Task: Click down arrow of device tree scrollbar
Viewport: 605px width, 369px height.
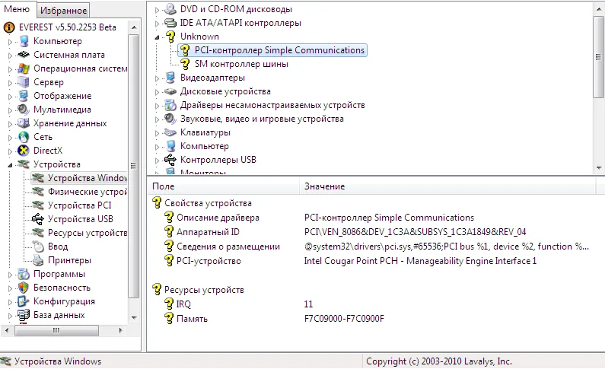Action: [x=599, y=168]
